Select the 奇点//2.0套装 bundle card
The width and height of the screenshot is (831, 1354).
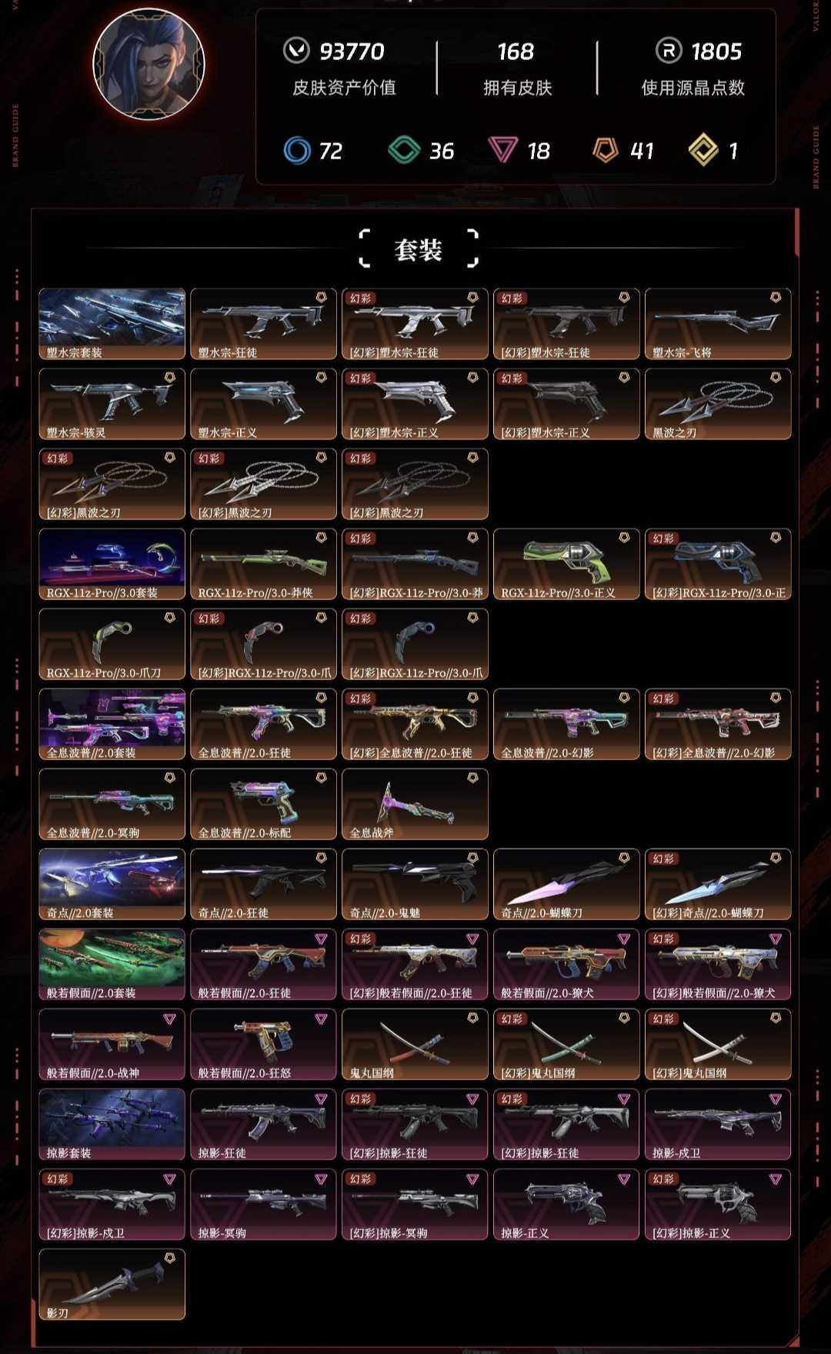112,884
